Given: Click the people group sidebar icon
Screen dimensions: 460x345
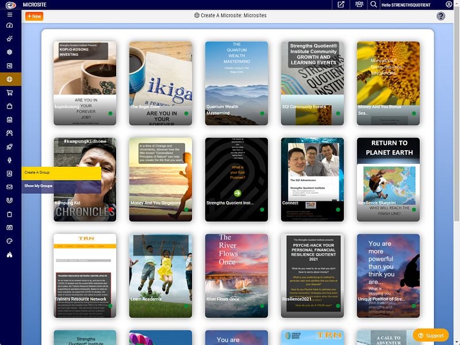Looking at the screenshot, I should pyautogui.click(x=10, y=133).
